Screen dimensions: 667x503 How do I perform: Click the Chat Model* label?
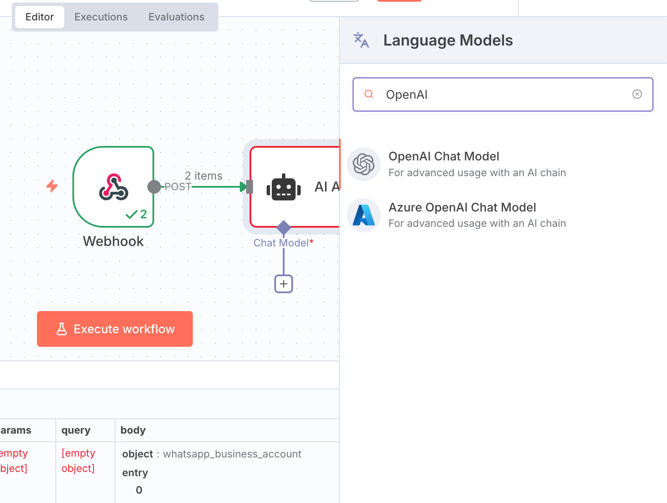point(284,243)
